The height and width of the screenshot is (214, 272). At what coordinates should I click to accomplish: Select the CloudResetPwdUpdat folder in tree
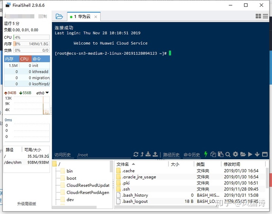[x=85, y=185]
